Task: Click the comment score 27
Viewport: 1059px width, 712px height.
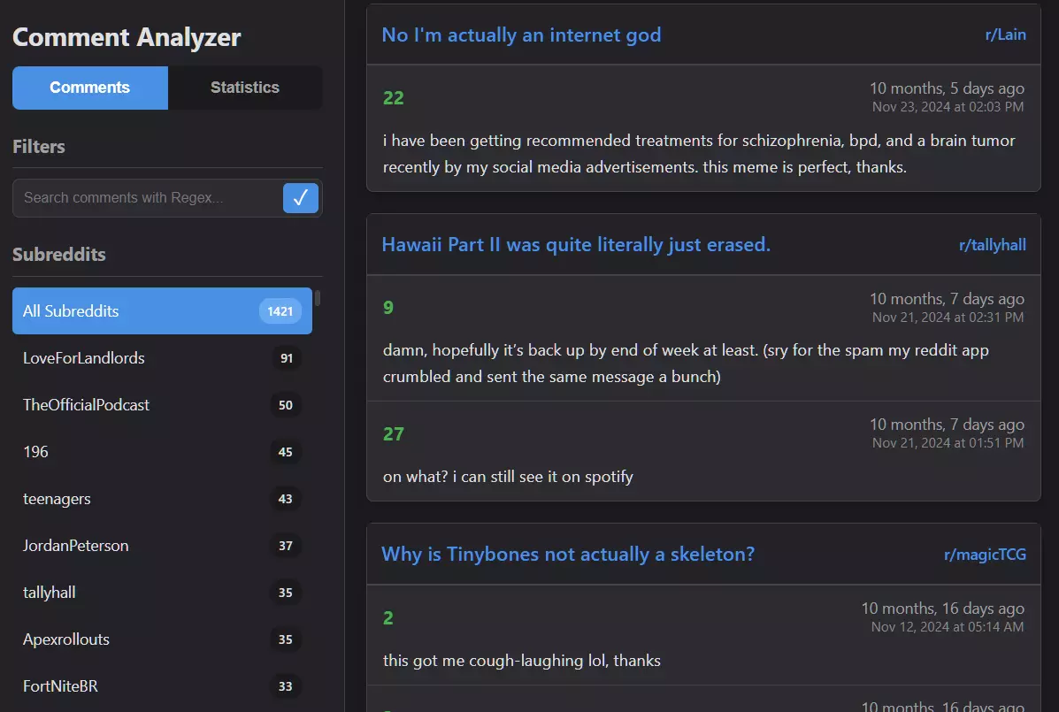Action: [x=393, y=434]
